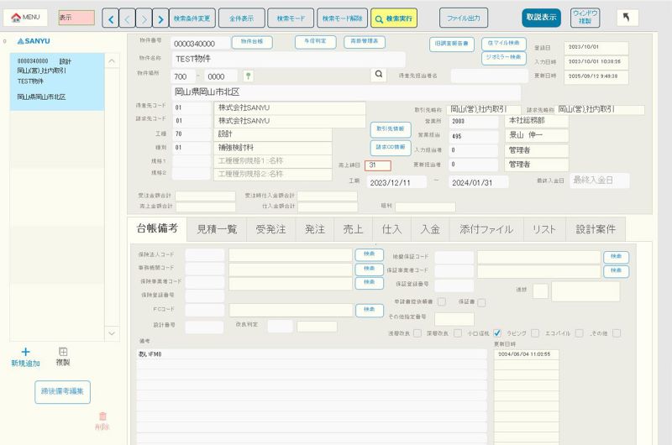Click the 削除 trash can icon
Screen dimensions: 672x445
click(x=102, y=420)
